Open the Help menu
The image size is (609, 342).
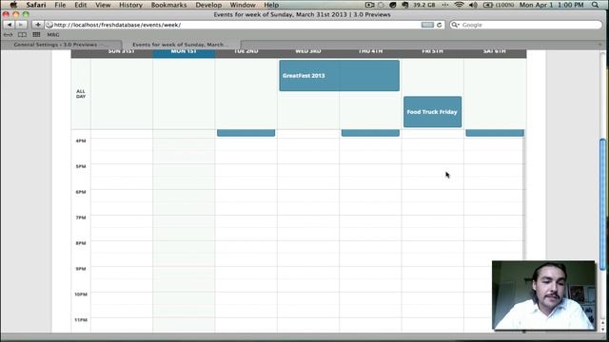point(271,5)
